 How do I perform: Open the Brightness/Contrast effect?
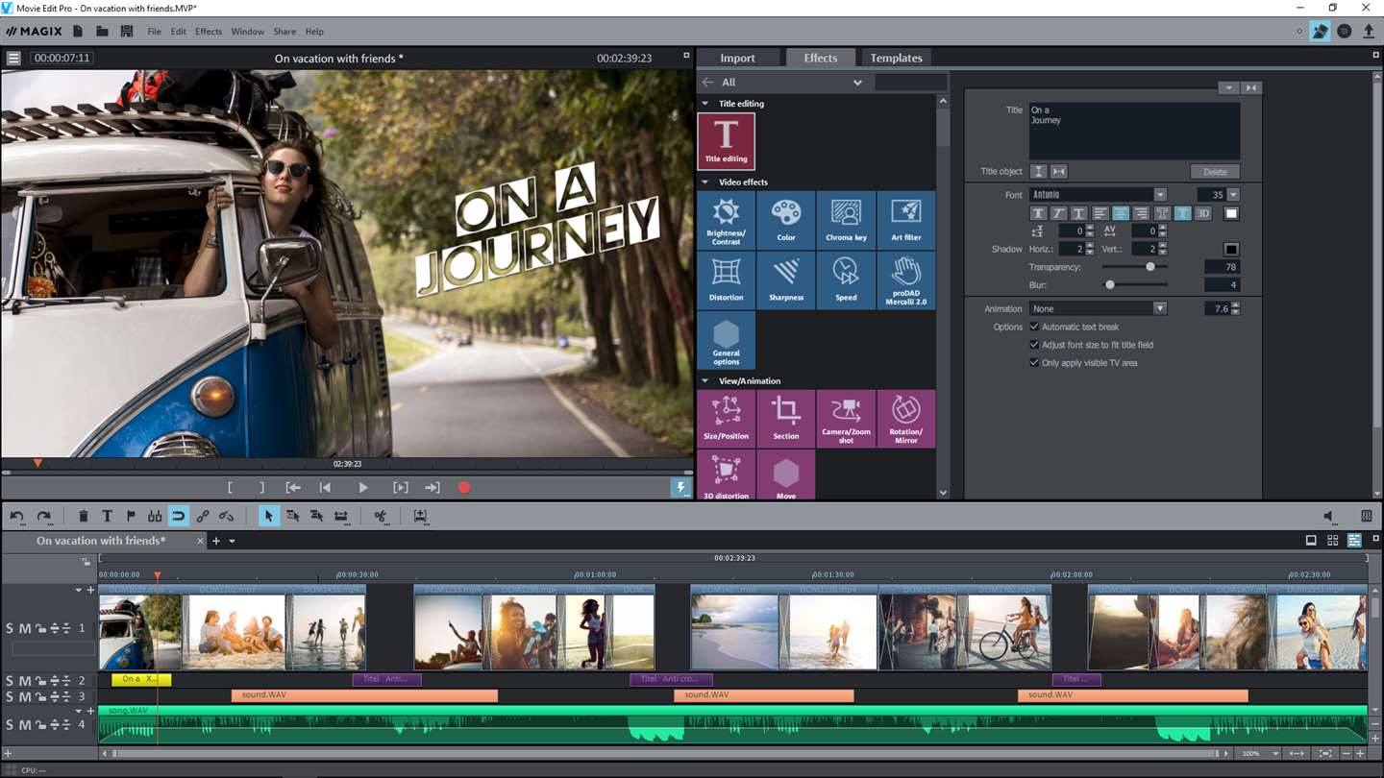(x=727, y=221)
